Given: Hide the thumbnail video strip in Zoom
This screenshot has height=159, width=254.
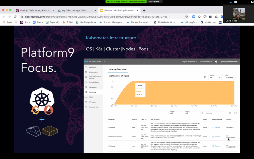Looking at the screenshot, I should 226,2.
